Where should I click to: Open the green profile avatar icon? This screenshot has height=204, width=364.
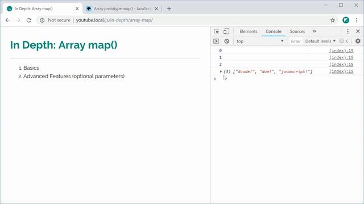coord(346,20)
